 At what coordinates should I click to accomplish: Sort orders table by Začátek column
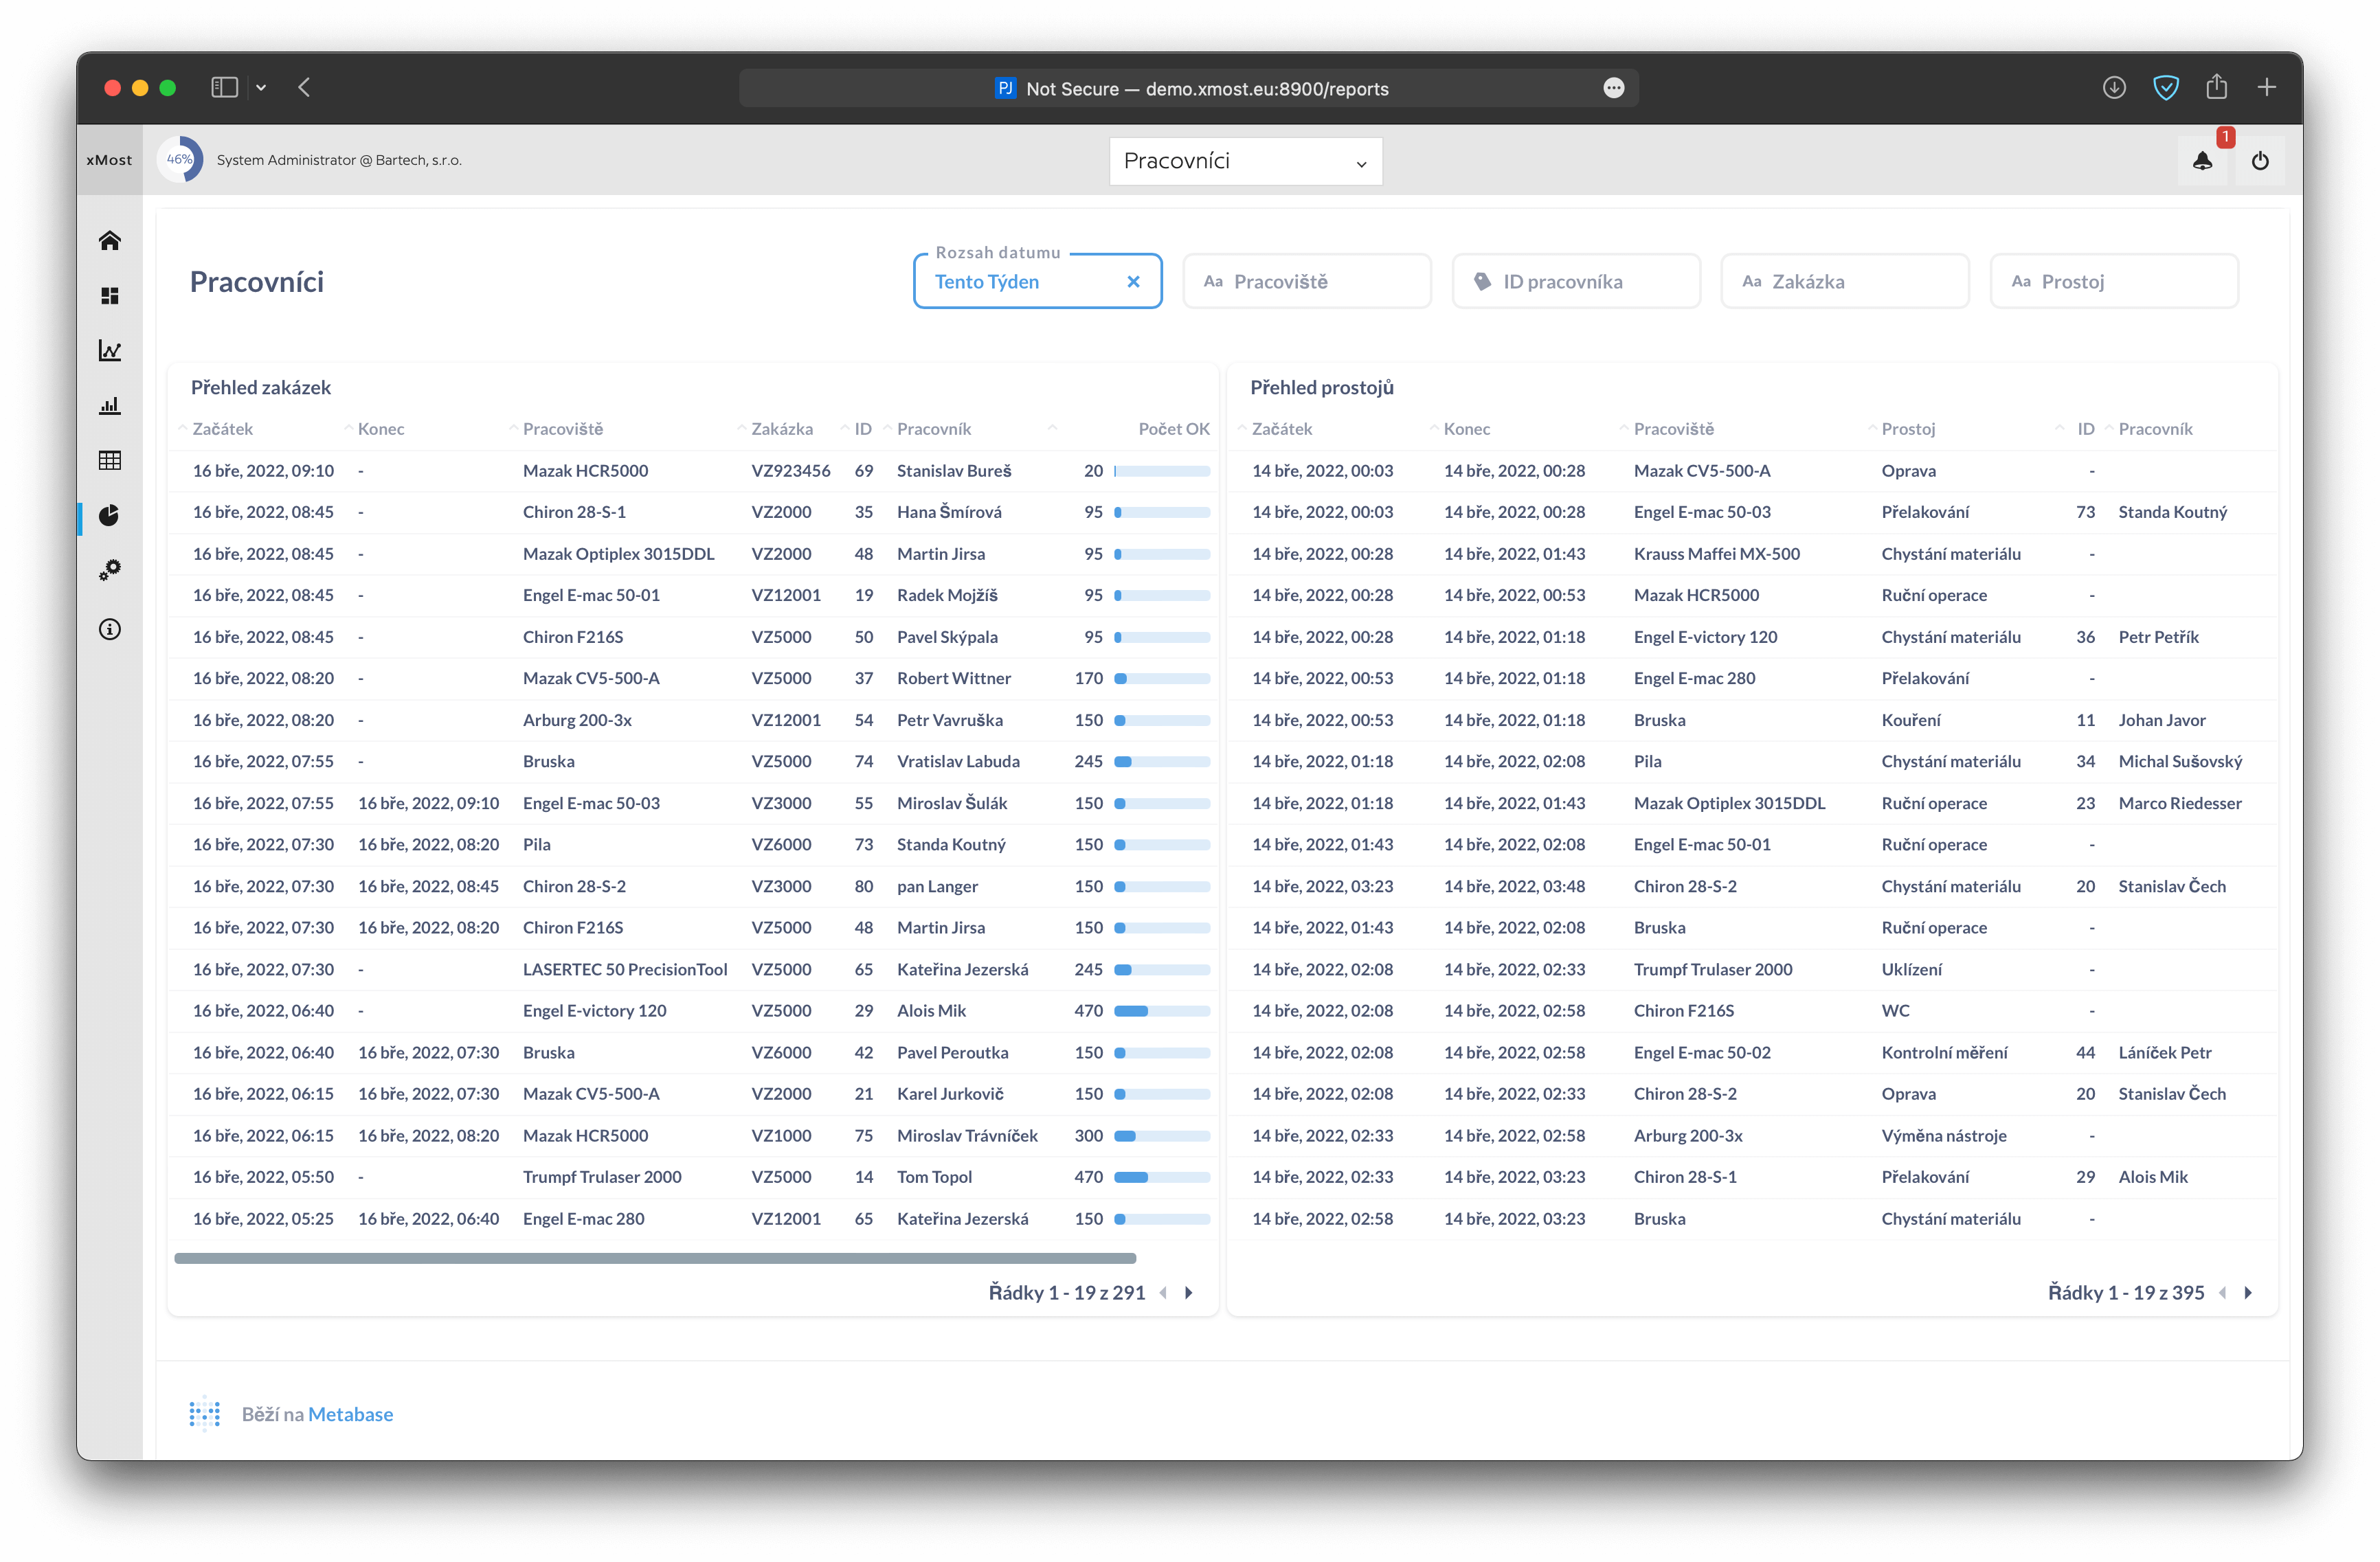point(222,429)
